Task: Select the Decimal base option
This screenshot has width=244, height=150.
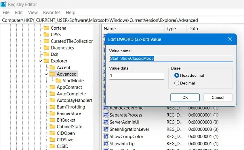Action: tap(177, 83)
